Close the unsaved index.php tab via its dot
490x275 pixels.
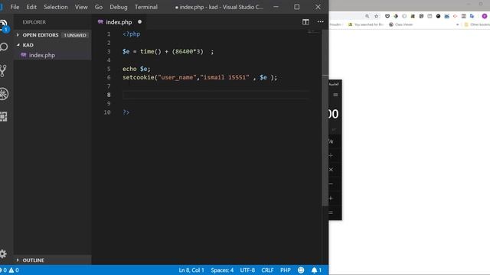139,22
